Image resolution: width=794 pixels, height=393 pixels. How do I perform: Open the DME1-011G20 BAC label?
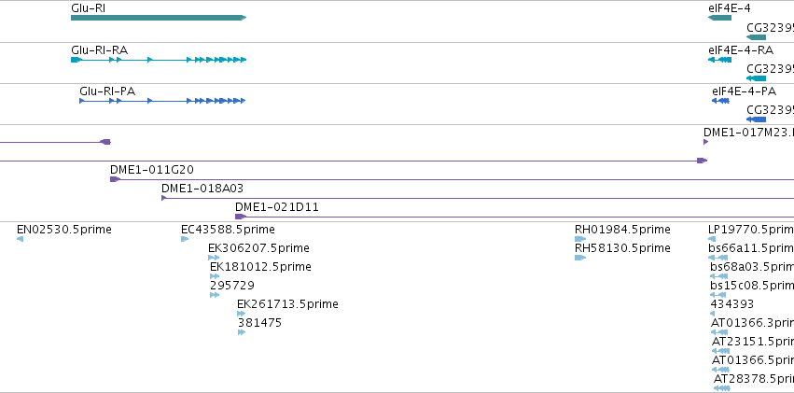[152, 170]
